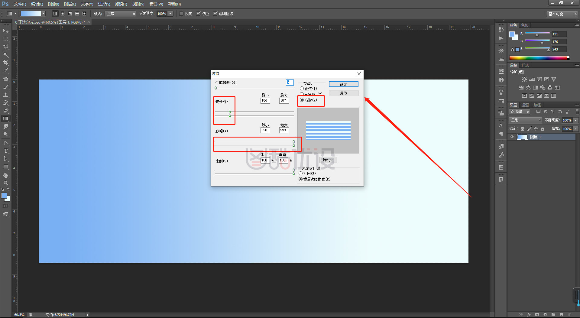Open the 基本功能 workspace dropdown
Image resolution: width=580 pixels, height=318 pixels.
pos(562,14)
